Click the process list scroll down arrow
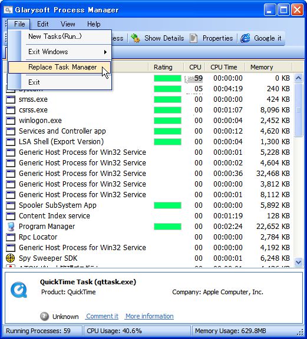Image resolution: width=307 pixels, height=339 pixels. [x=299, y=262]
